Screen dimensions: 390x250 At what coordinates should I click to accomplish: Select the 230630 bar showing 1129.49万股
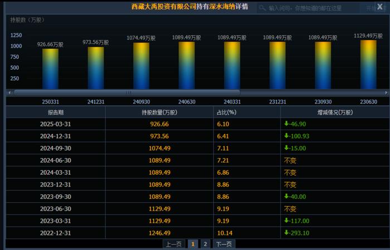pos(368,65)
